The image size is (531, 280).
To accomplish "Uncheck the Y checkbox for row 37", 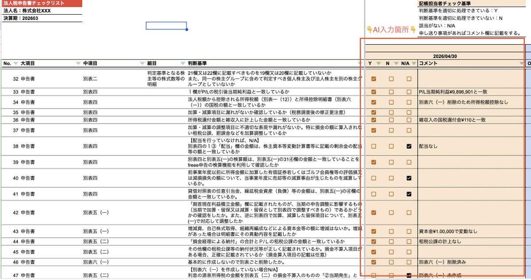I will point(374,130).
